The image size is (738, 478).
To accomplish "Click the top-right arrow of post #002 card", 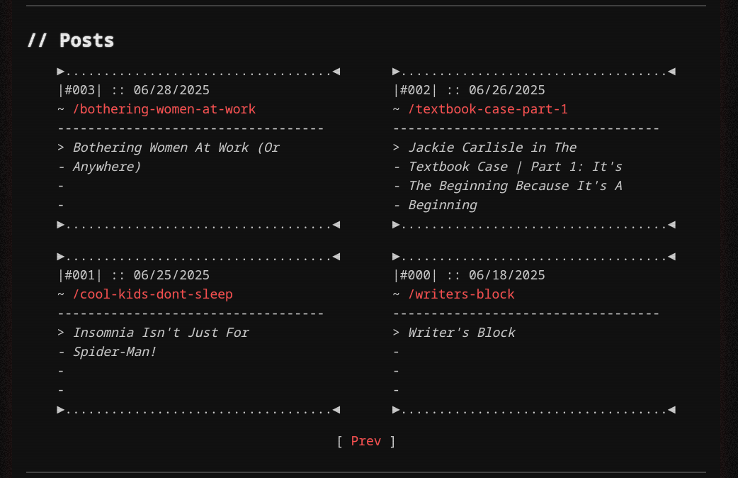I will point(671,72).
